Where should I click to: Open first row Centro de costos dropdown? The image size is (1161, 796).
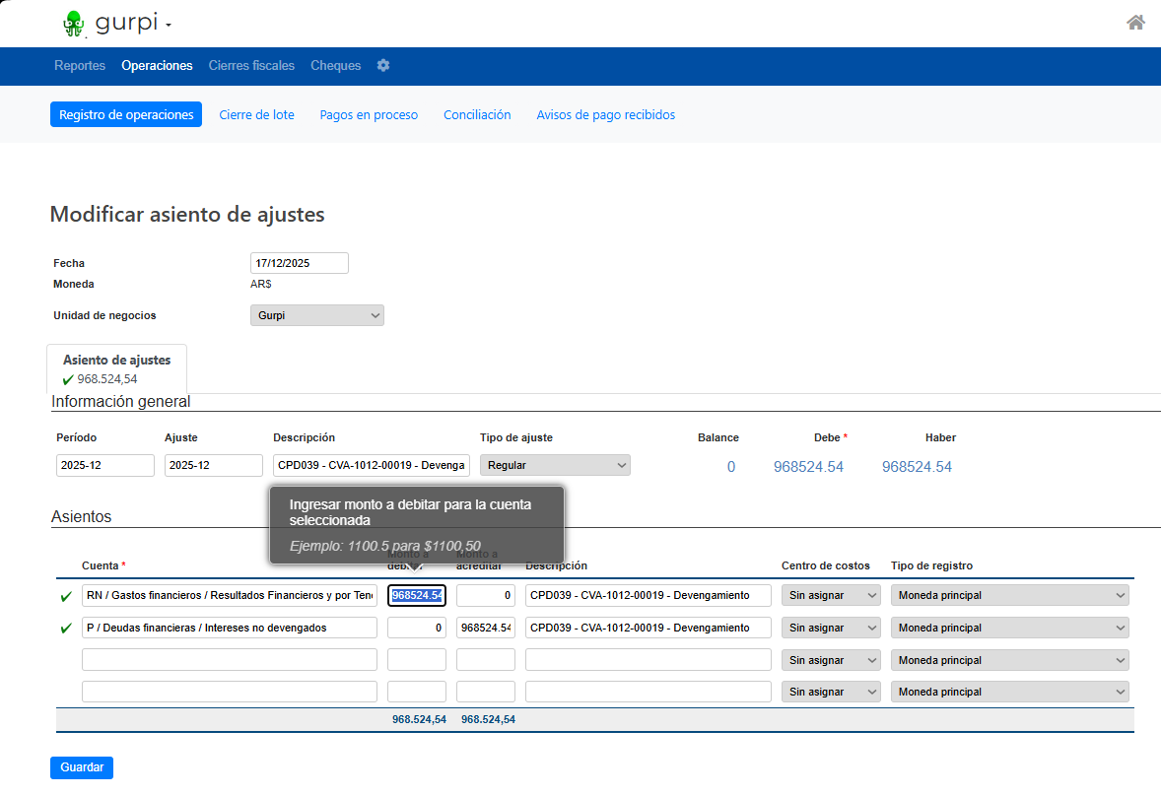point(831,595)
